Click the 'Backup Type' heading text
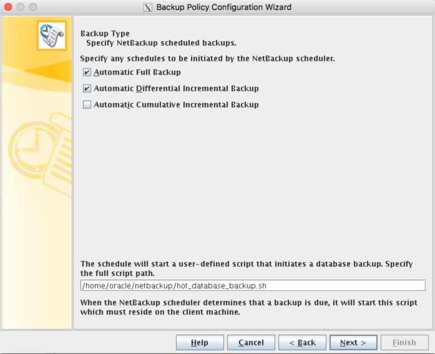This screenshot has height=354, width=435. [105, 33]
